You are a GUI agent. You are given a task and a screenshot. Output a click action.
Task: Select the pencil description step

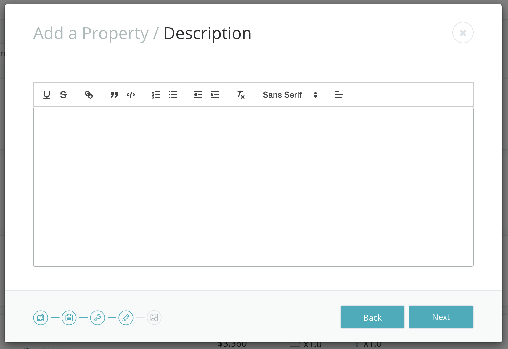[126, 318]
